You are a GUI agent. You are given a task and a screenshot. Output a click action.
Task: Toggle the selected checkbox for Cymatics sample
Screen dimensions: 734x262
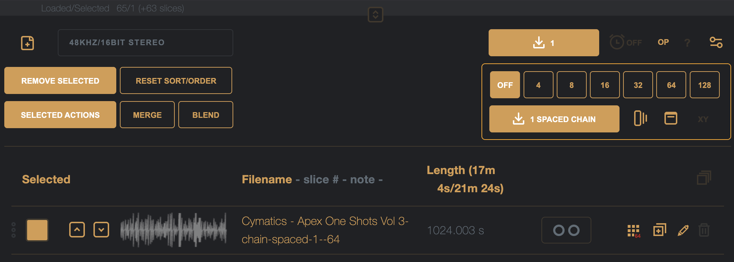(37, 230)
